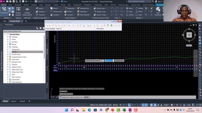
Task: Expand the Create Ground Data panel title
Action: pos(41,18)
